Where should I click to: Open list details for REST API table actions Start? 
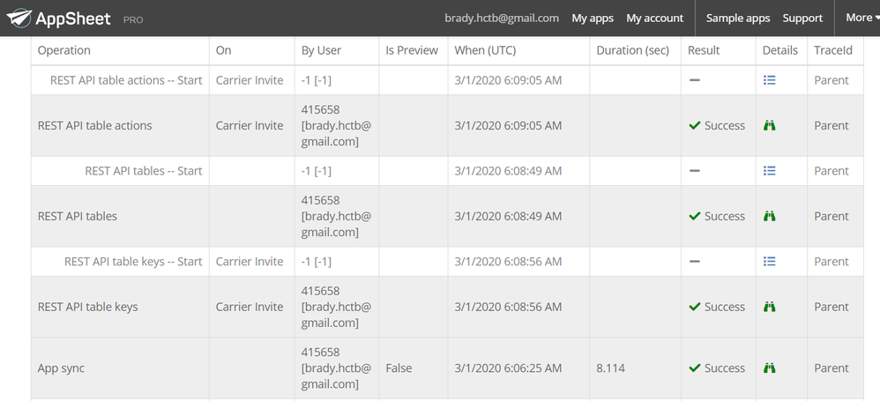pyautogui.click(x=769, y=80)
